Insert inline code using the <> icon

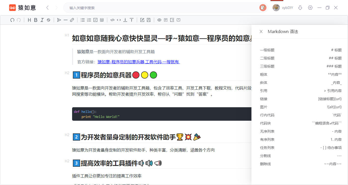(119, 20)
